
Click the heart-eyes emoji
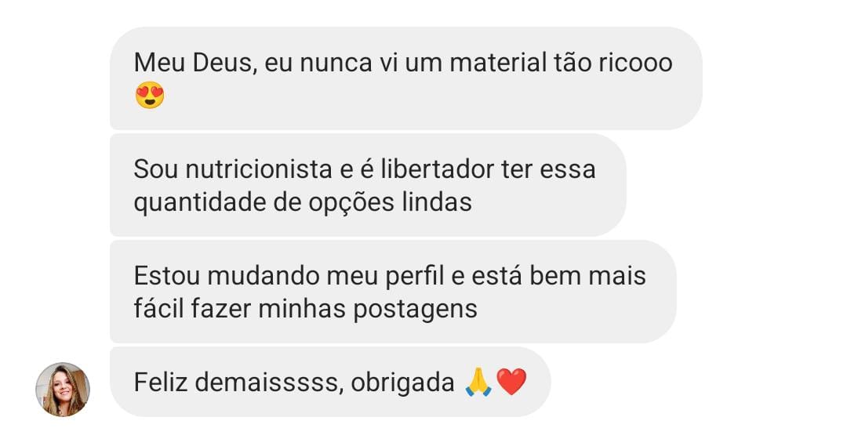tap(150, 95)
